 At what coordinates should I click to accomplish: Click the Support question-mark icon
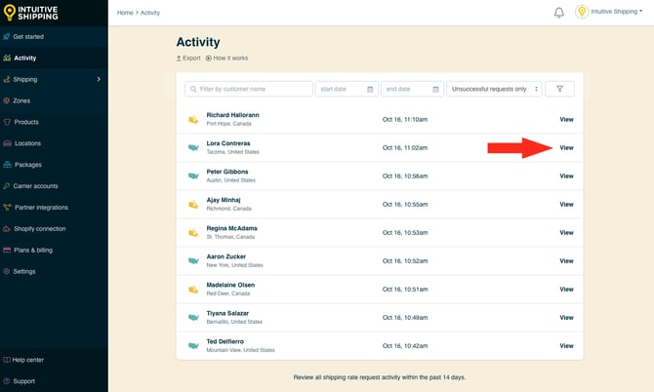pyautogui.click(x=7, y=381)
